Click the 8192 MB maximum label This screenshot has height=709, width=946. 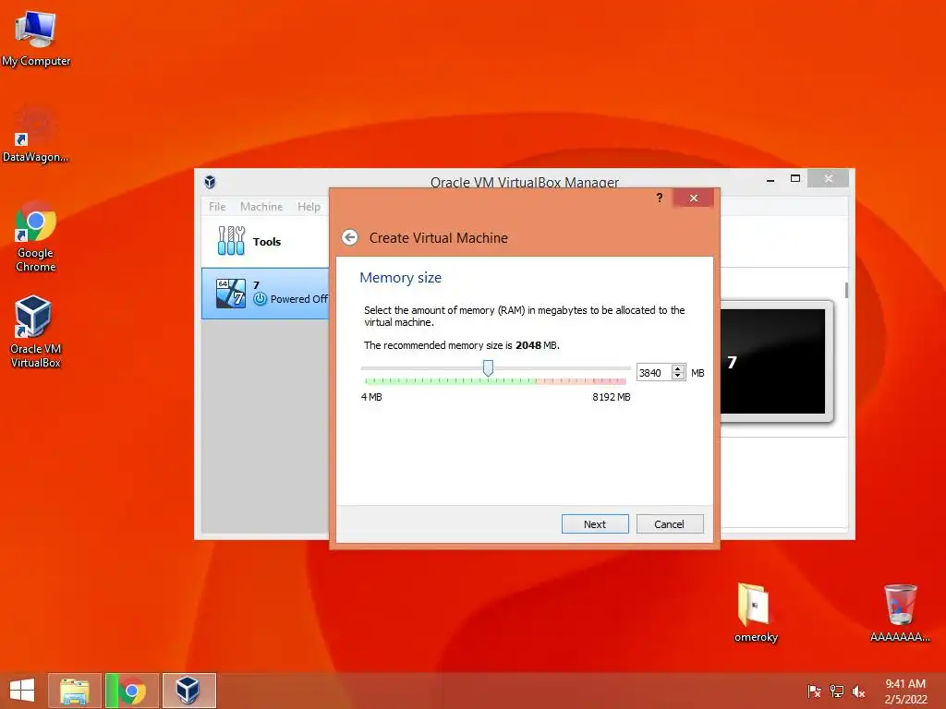pos(612,397)
